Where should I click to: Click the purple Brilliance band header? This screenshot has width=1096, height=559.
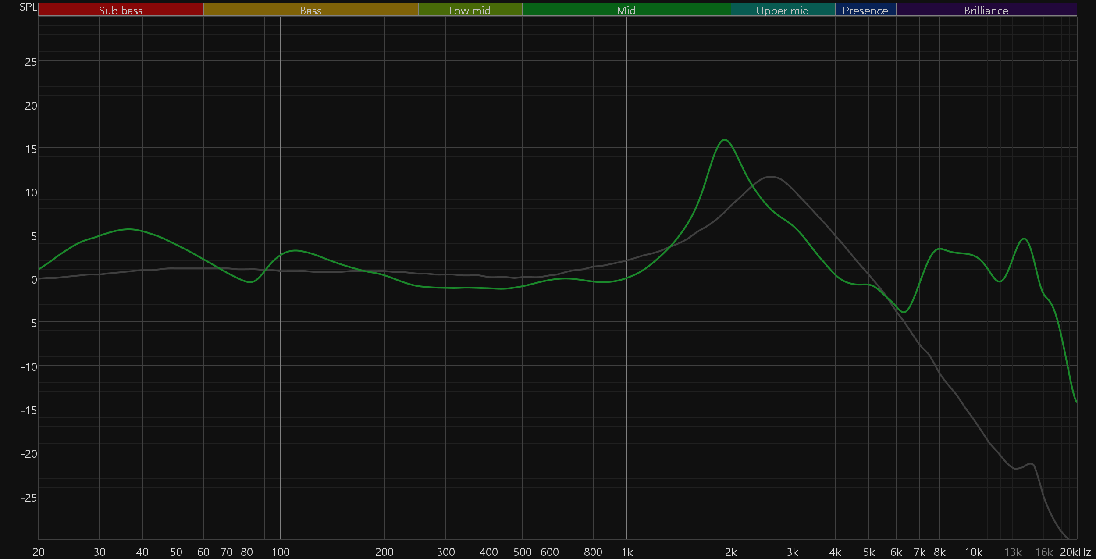[986, 10]
